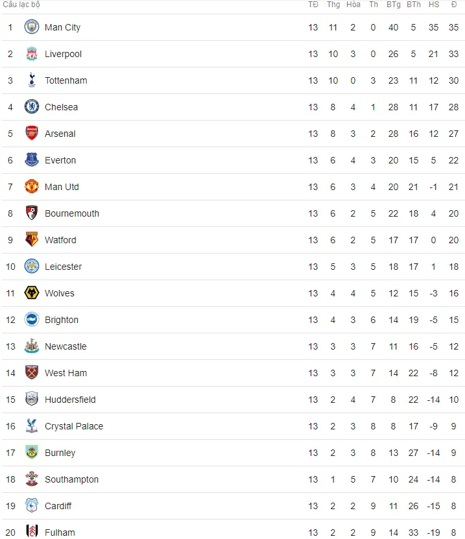Click the Arsenal cannon crest

coord(32,134)
